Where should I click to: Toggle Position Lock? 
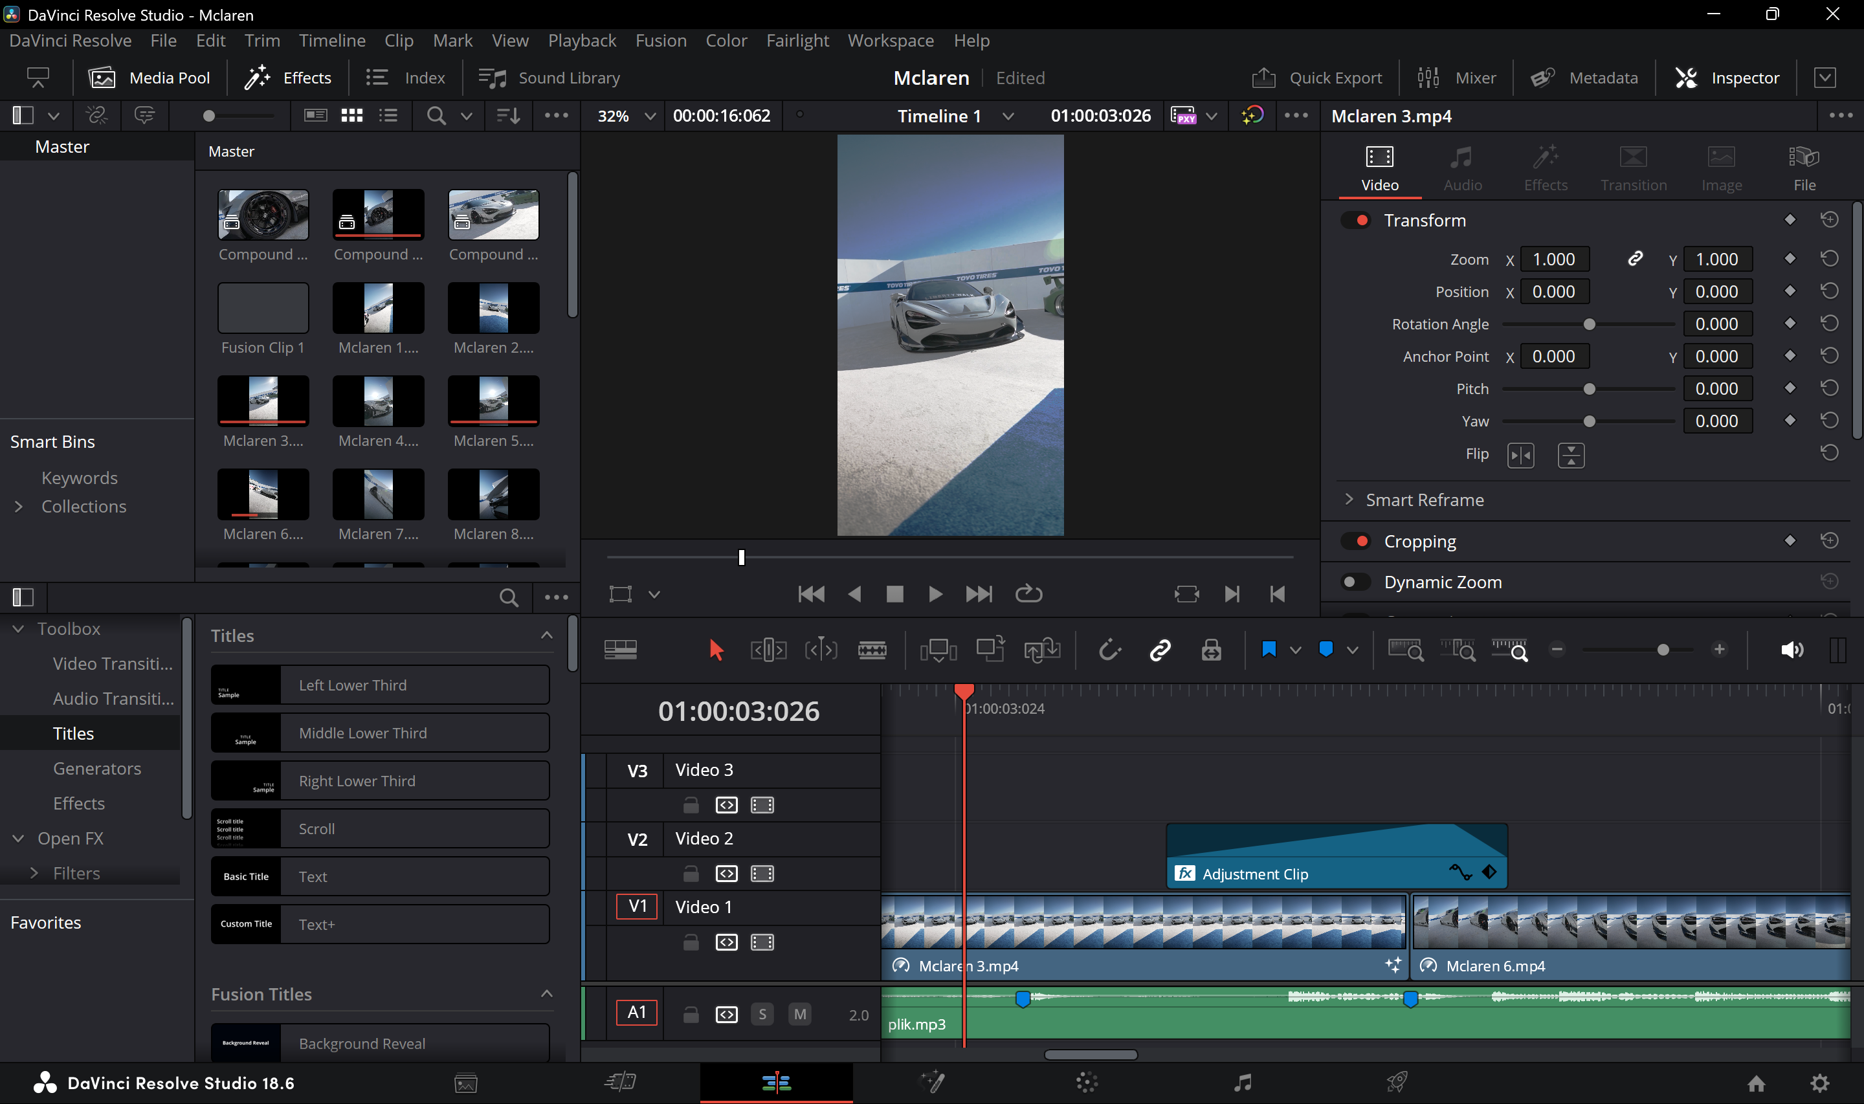coord(1211,650)
